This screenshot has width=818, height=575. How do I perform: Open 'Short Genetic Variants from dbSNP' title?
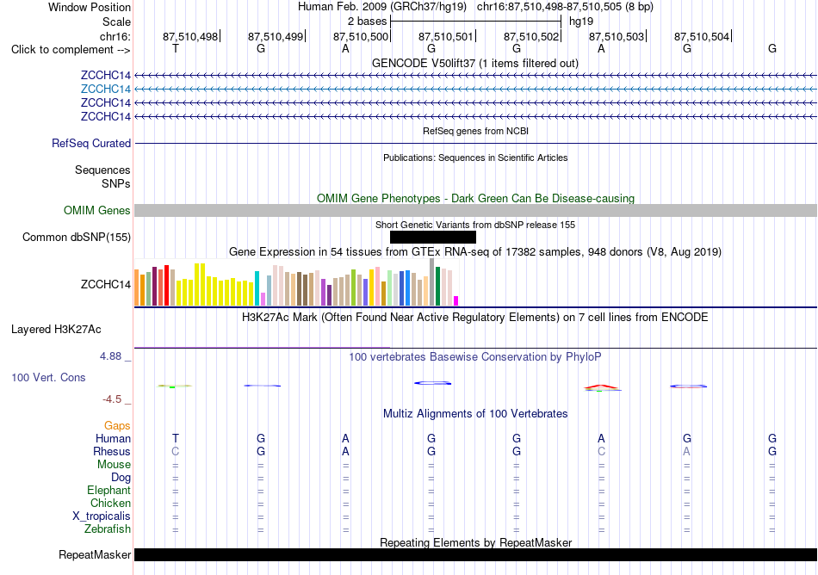[x=475, y=225]
